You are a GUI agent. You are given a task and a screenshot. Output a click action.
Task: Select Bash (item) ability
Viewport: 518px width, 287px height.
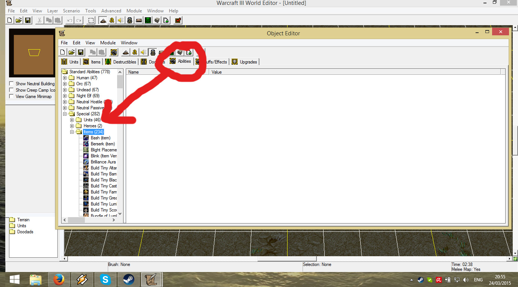pyautogui.click(x=101, y=138)
